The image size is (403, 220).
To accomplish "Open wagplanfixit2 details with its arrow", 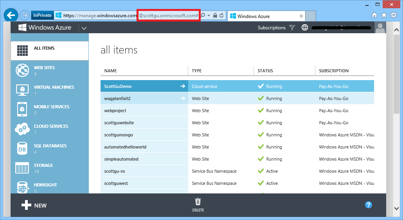I will coord(183,98).
